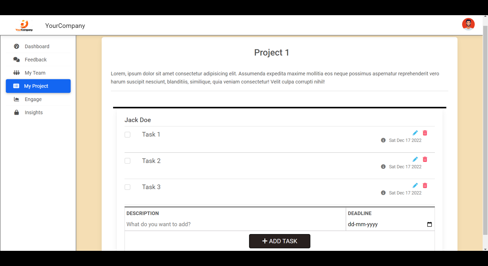Delete Task 1 using the trash icon
The height and width of the screenshot is (266, 488).
[x=425, y=133]
